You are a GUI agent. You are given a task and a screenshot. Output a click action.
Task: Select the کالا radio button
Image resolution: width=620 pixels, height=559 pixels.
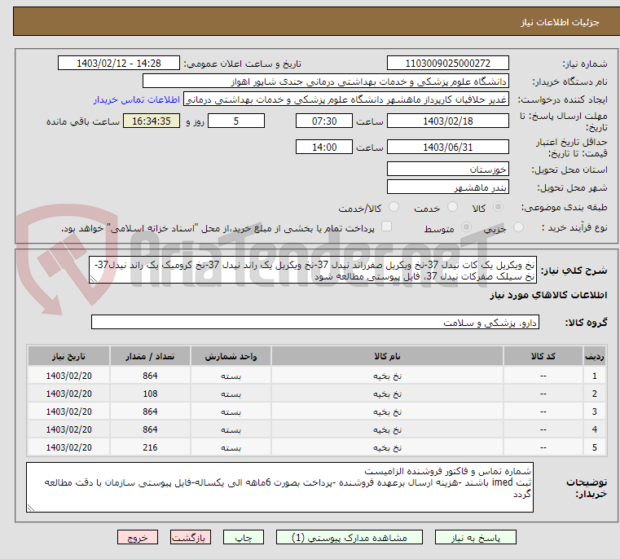tap(499, 207)
